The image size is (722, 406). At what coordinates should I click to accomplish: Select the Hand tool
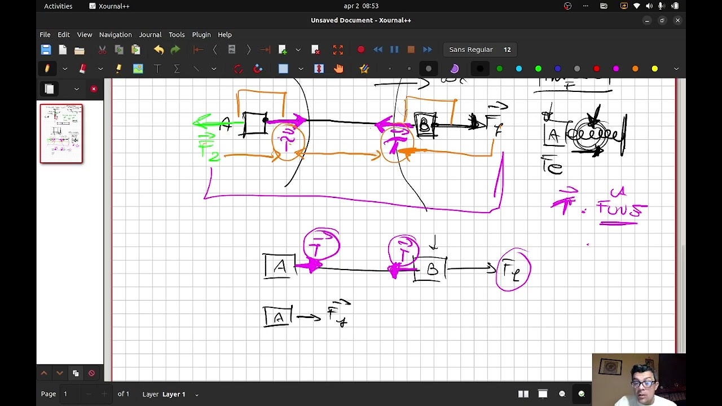tap(338, 69)
